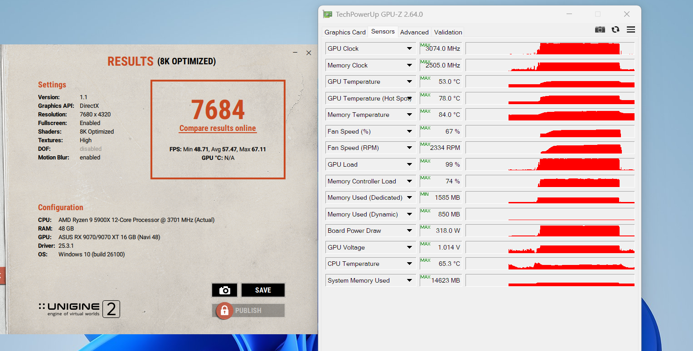Expand the GPU Load dropdown
The image size is (693, 351).
click(x=409, y=164)
